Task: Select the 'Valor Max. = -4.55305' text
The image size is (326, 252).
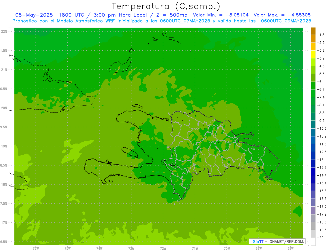Action: pyautogui.click(x=282, y=15)
